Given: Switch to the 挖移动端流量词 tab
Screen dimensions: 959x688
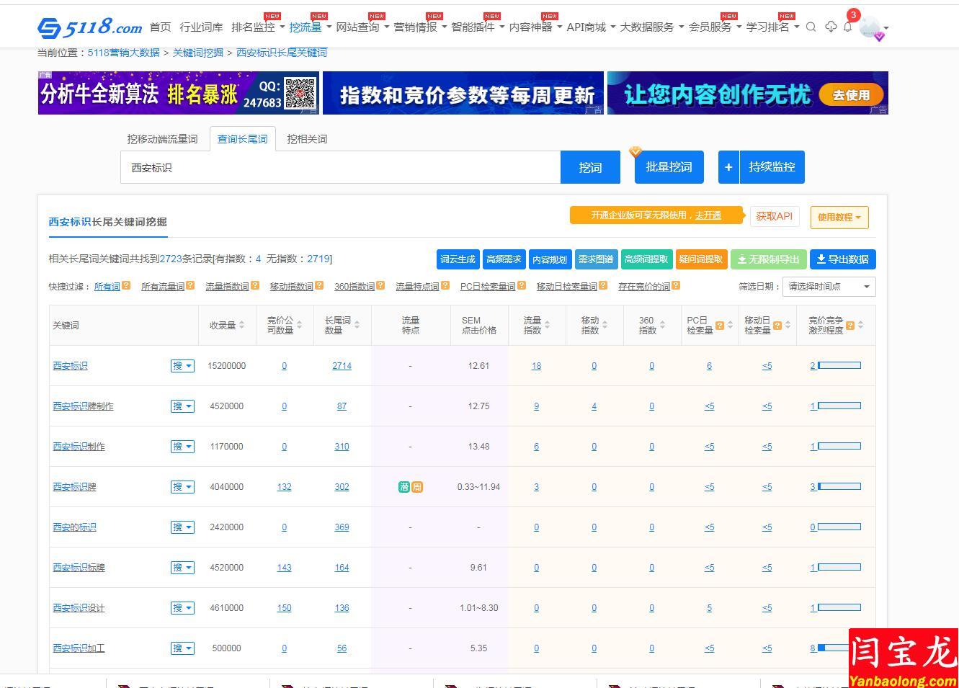Looking at the screenshot, I should (162, 139).
